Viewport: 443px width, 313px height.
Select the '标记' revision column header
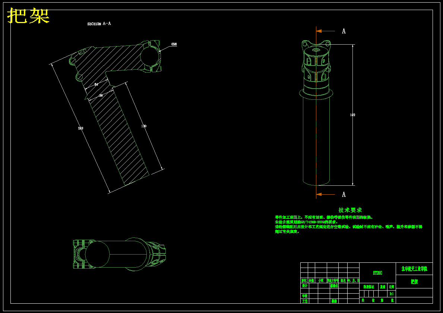coord(304,281)
